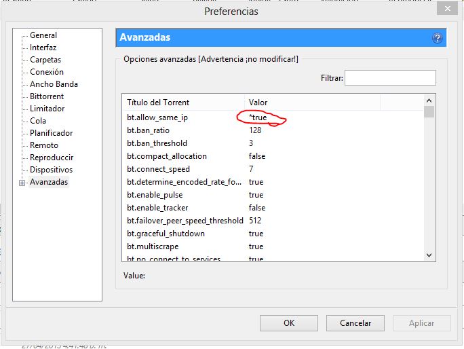Select the Conexión category
The width and height of the screenshot is (464, 349).
(x=46, y=72)
